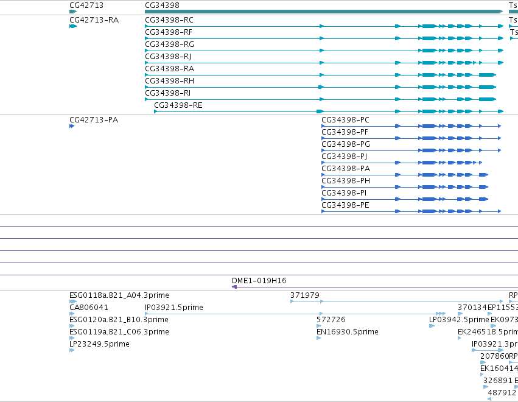Select transcript CG34398-RJ label
Screen dimensions: 518x402
point(168,57)
